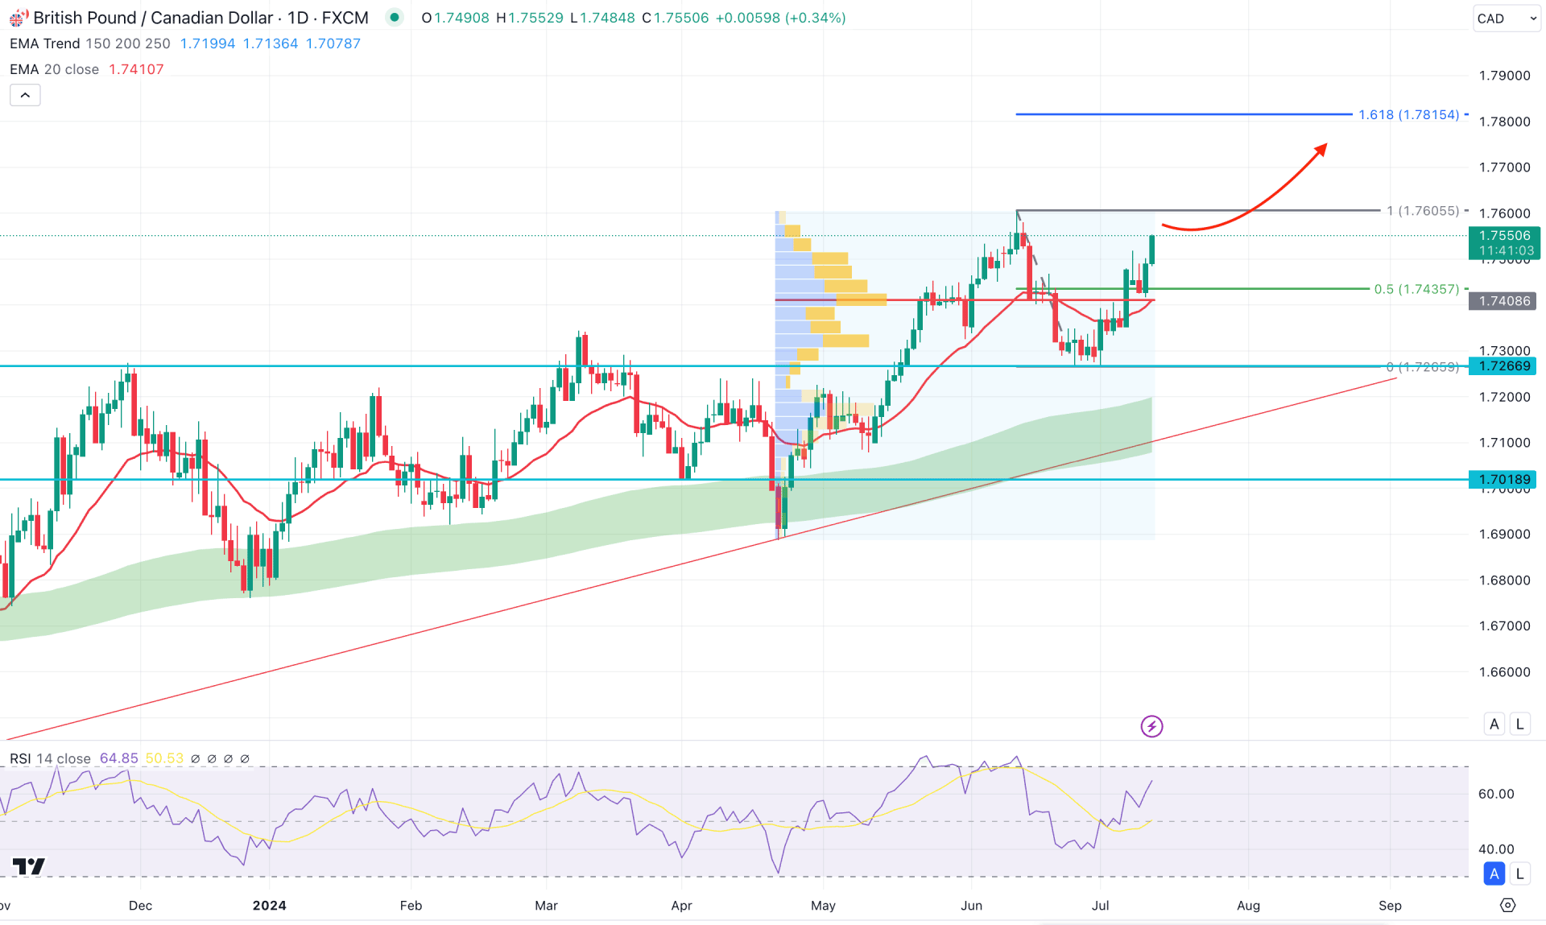Click the green market status dot
Screen dimensions: 1546x925
click(395, 17)
